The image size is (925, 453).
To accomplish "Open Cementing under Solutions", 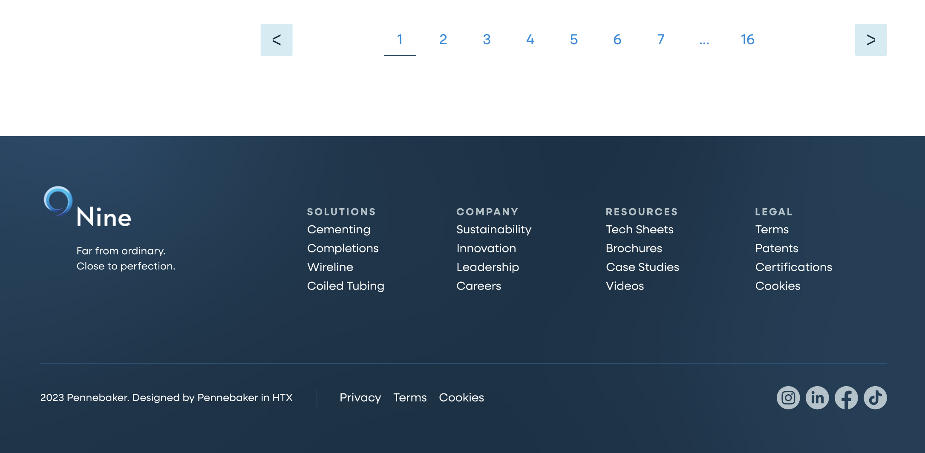I will [x=338, y=229].
